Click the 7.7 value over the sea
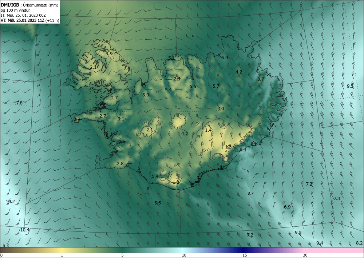The image size is (364, 258). pyautogui.click(x=250, y=193)
